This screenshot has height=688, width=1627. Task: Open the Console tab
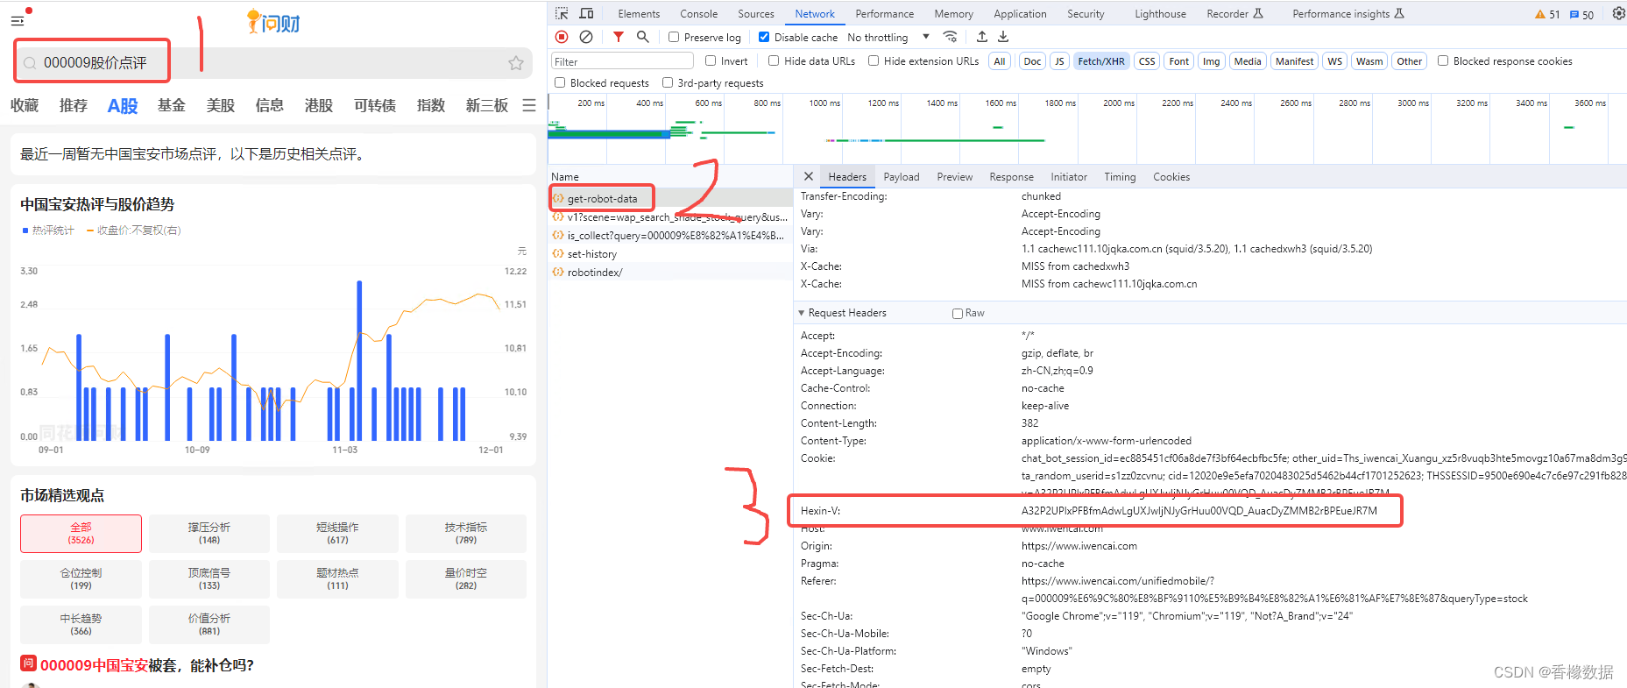698,13
